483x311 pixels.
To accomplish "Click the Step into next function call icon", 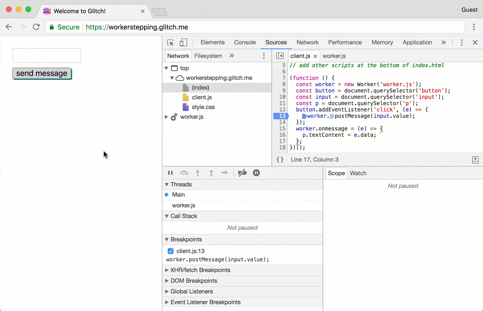I will pyautogui.click(x=198, y=173).
